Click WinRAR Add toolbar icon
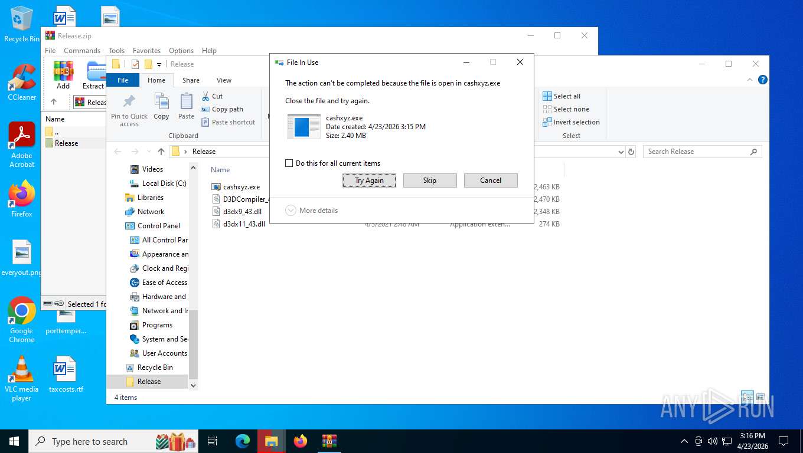The width and height of the screenshot is (803, 453). 63,75
